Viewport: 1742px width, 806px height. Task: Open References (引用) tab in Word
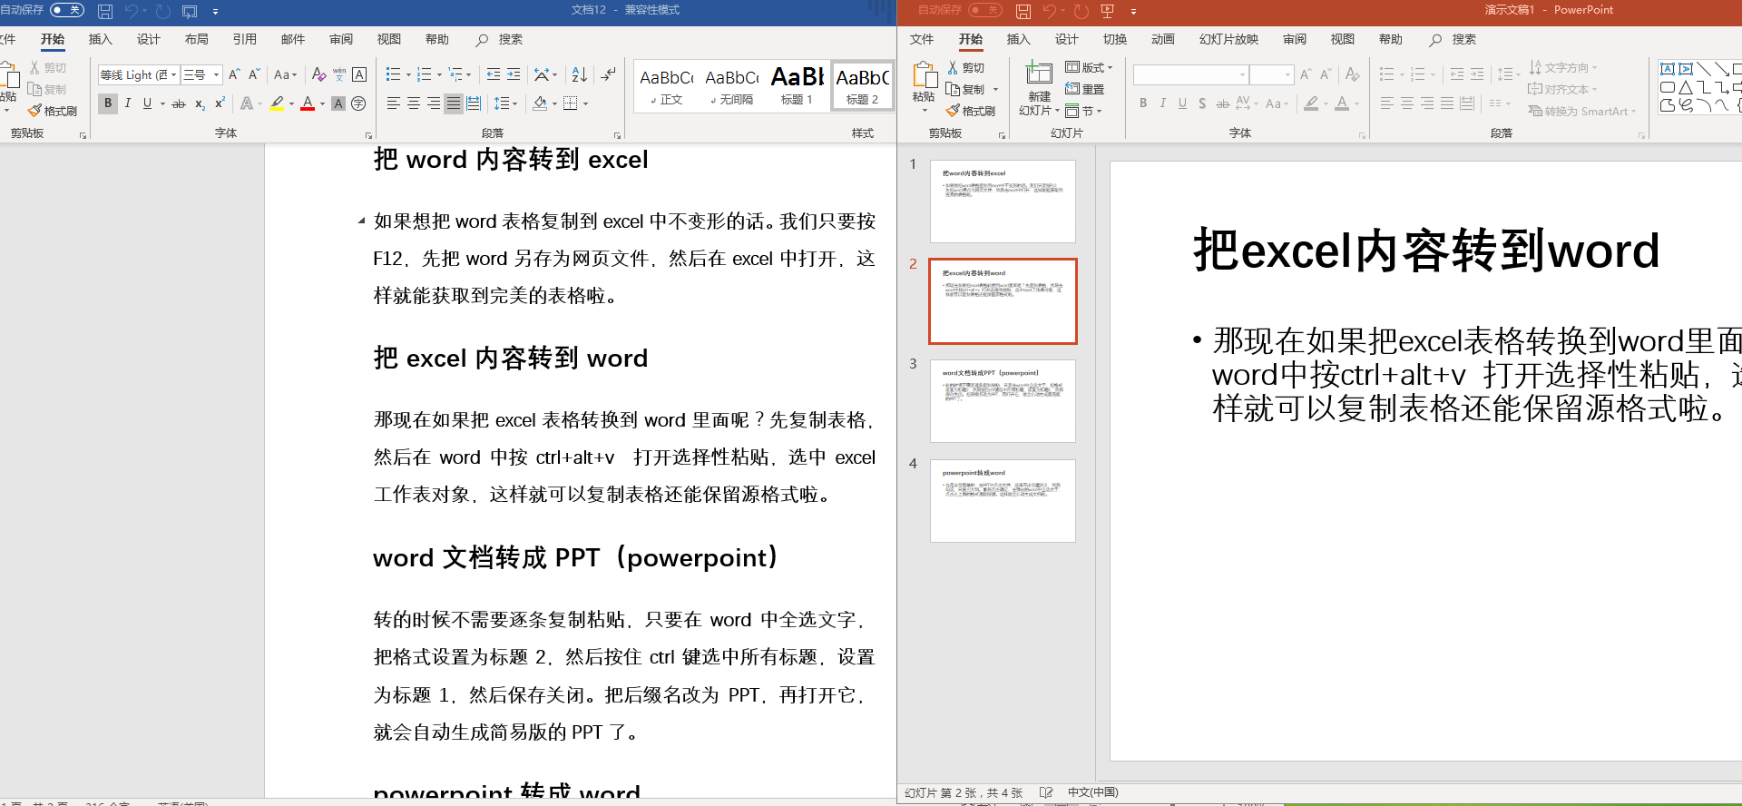[245, 39]
